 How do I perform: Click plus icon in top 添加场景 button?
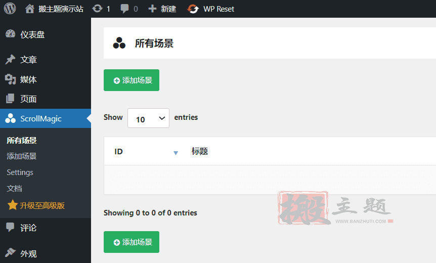(x=117, y=80)
